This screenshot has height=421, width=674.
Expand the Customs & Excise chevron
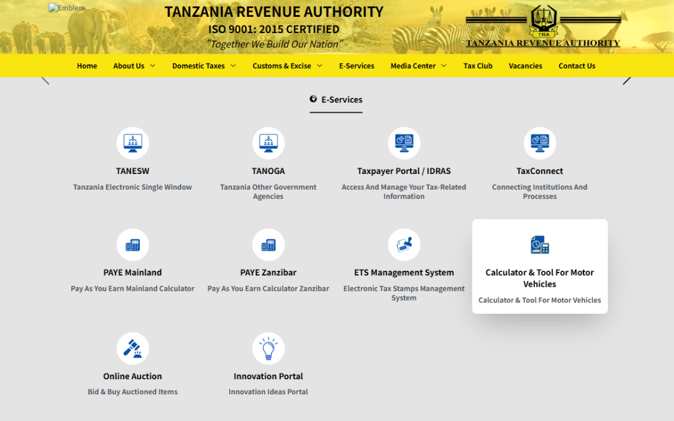tap(320, 65)
